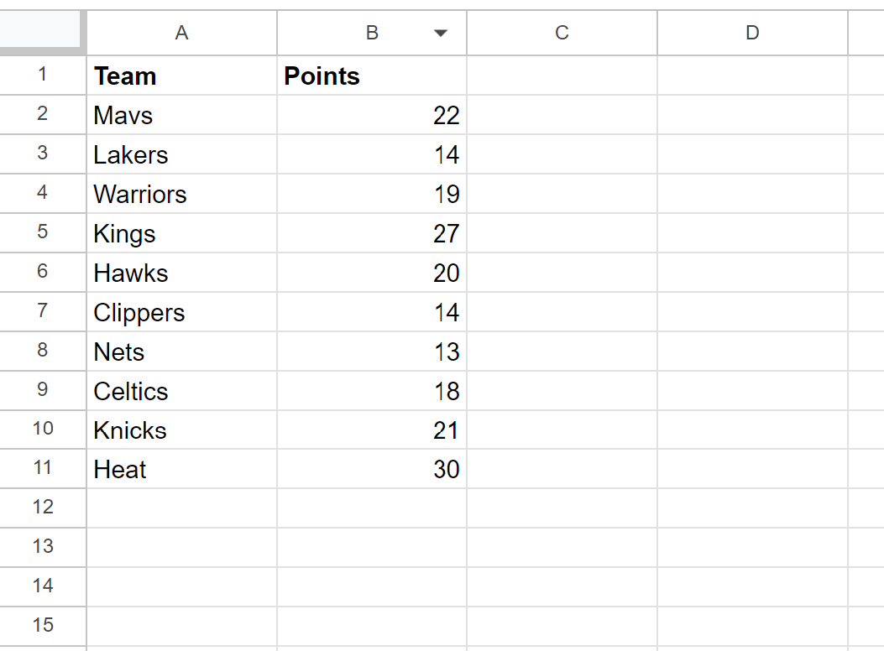This screenshot has height=651, width=884.
Task: Select column A header
Action: pyautogui.click(x=181, y=33)
